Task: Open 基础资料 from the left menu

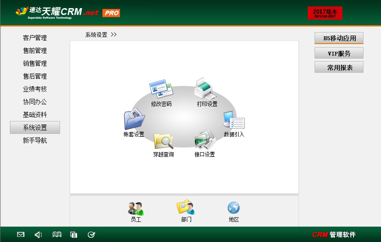Action: coord(35,115)
